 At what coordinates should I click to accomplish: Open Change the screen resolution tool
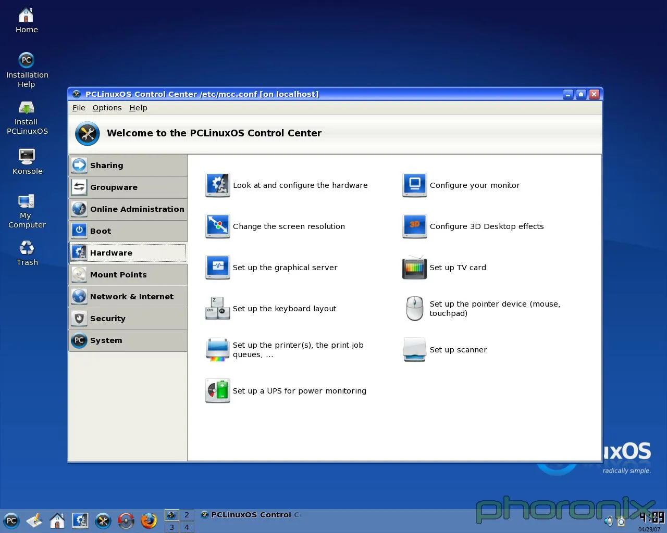tap(275, 226)
